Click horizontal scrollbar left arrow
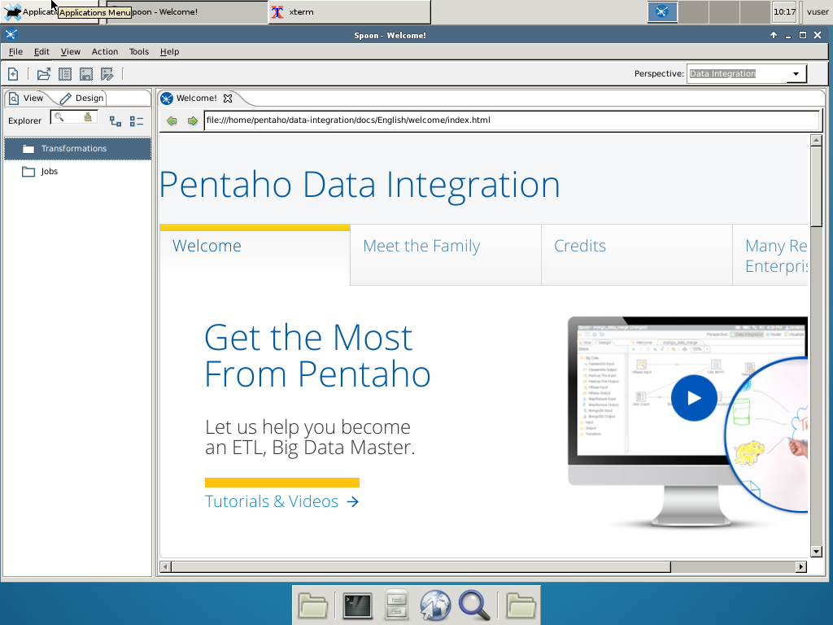This screenshot has width=833, height=625. point(165,567)
